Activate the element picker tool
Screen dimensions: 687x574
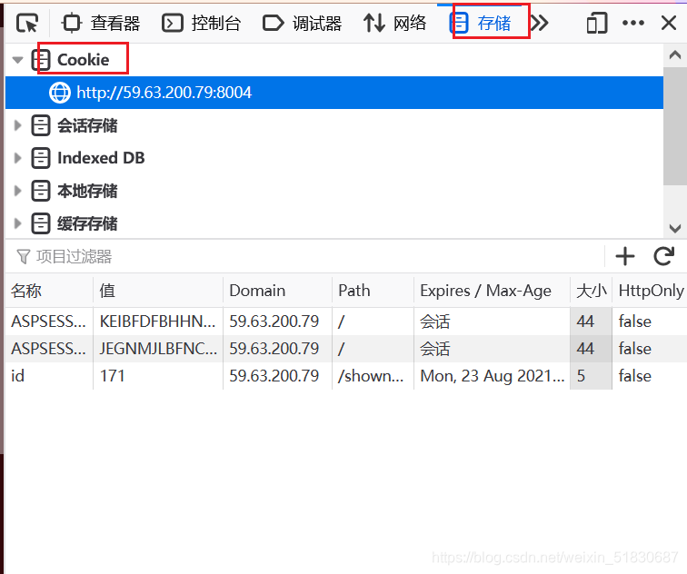(27, 24)
